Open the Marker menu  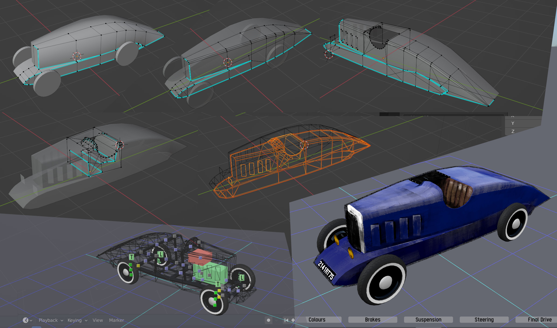click(116, 320)
